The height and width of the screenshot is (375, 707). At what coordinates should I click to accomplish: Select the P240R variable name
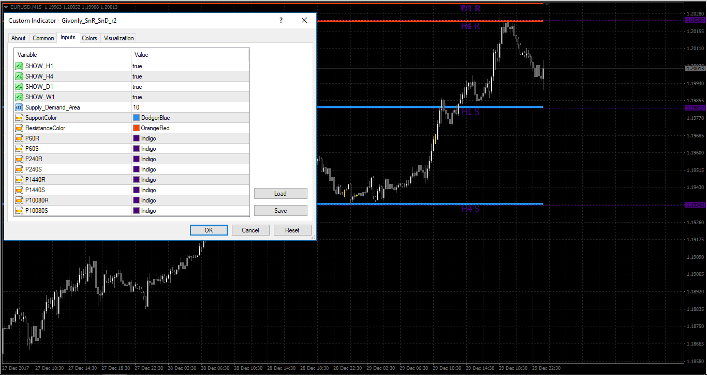coord(35,159)
